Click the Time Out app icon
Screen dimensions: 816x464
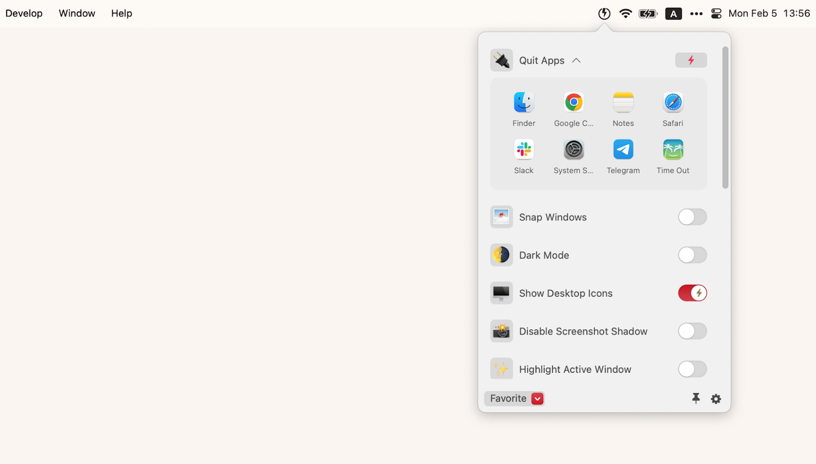click(x=672, y=150)
